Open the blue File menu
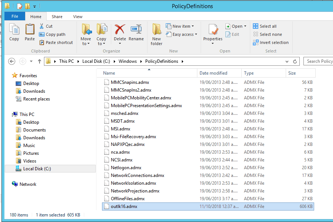 pyautogui.click(x=15, y=17)
